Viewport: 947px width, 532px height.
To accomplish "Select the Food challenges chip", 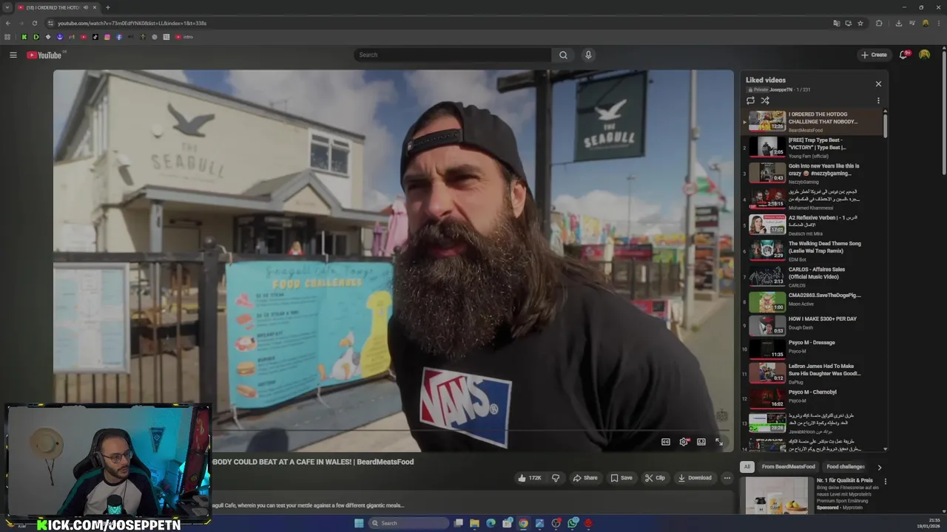I will point(846,467).
